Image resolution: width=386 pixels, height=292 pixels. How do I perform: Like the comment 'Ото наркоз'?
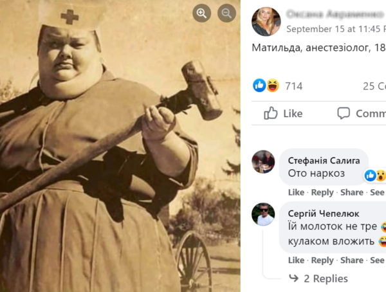click(296, 192)
